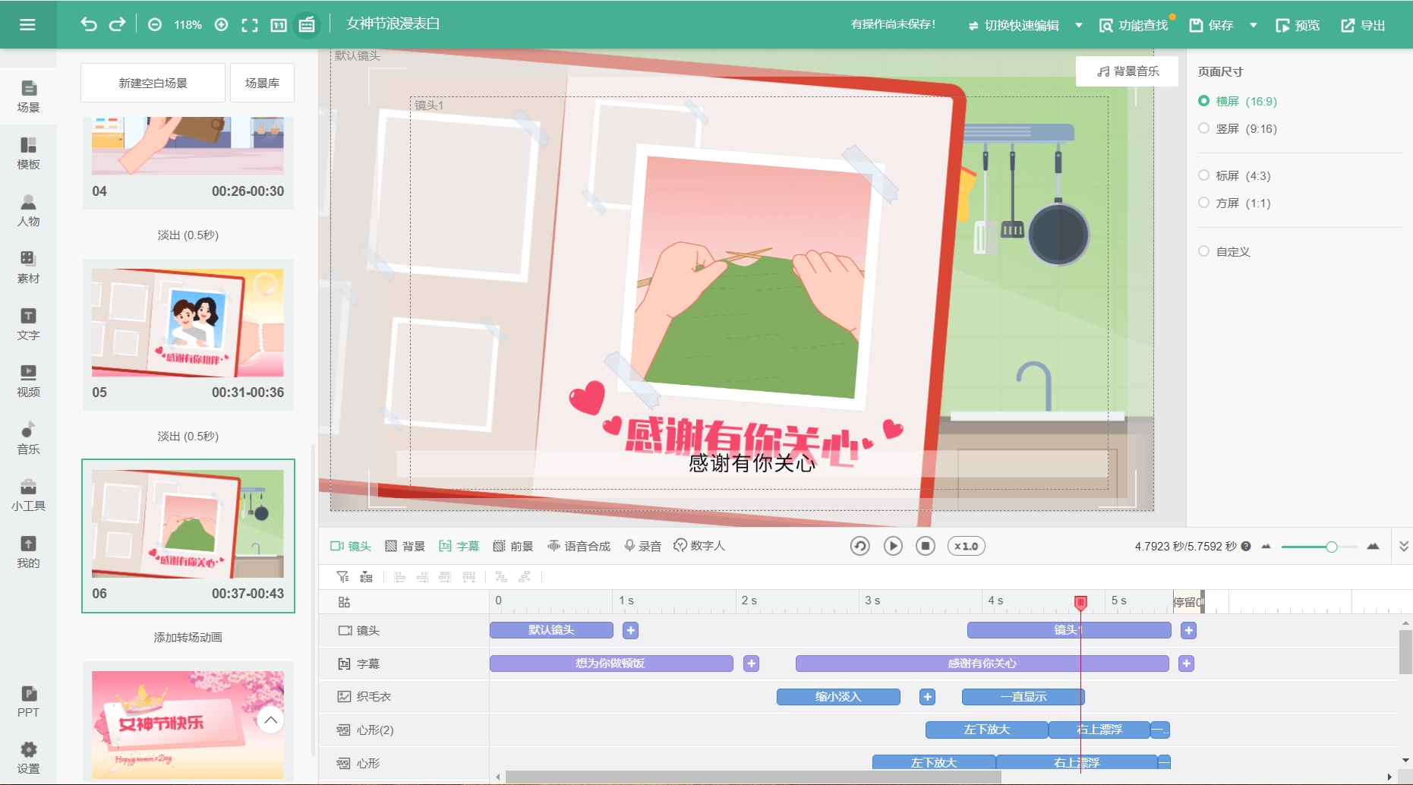
Task: Switch to 前景 foreground tab
Action: 513,546
